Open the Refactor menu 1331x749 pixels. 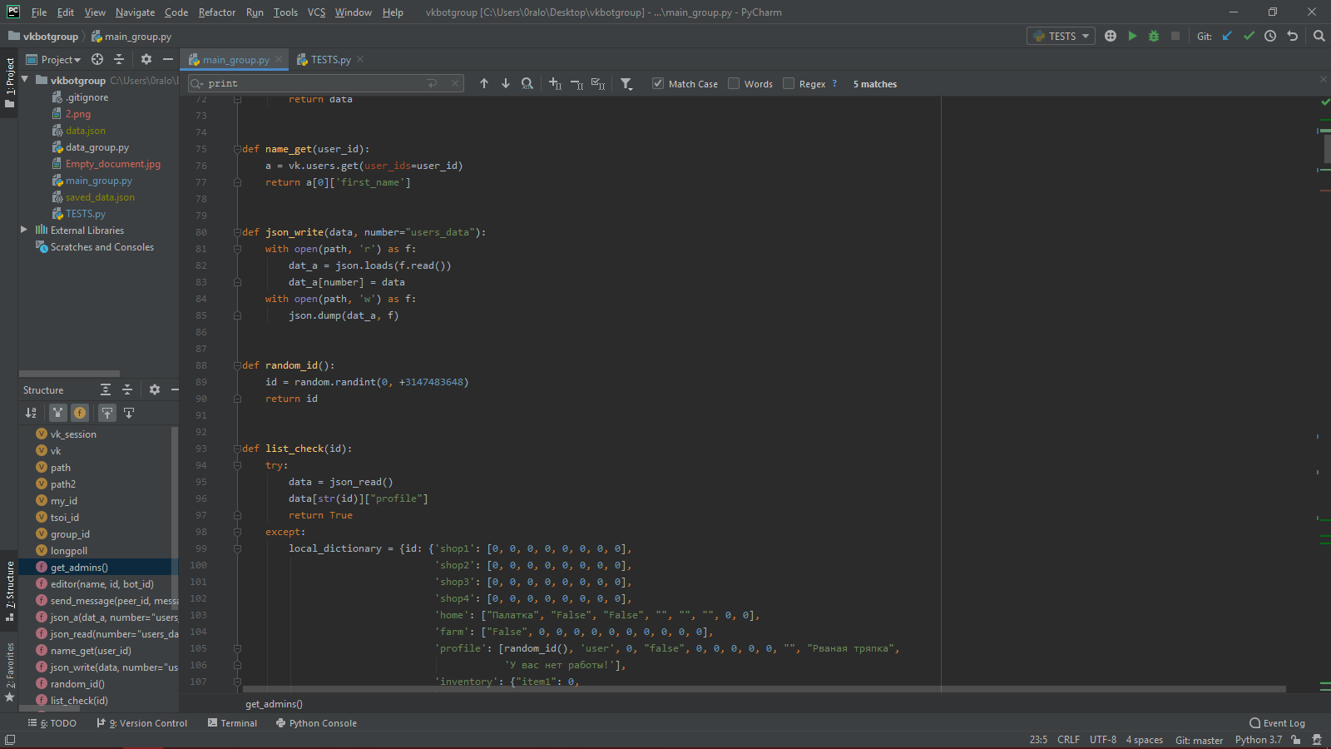(217, 12)
